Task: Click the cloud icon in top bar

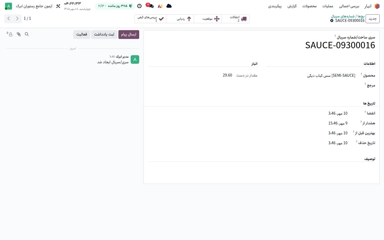Action: pos(169,6)
